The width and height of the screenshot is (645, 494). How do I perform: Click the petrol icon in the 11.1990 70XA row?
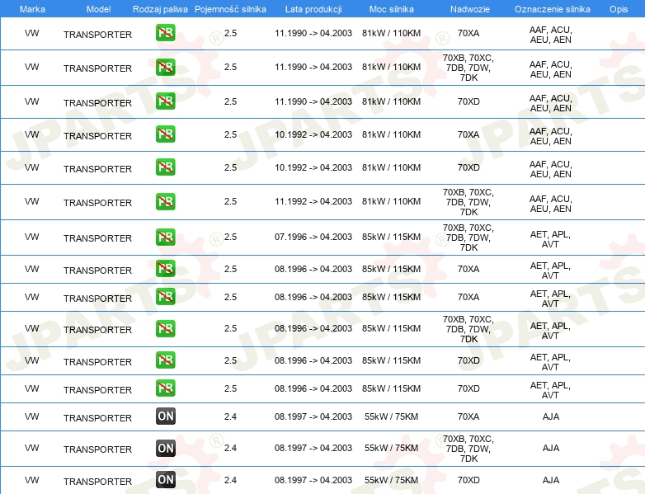click(x=165, y=33)
